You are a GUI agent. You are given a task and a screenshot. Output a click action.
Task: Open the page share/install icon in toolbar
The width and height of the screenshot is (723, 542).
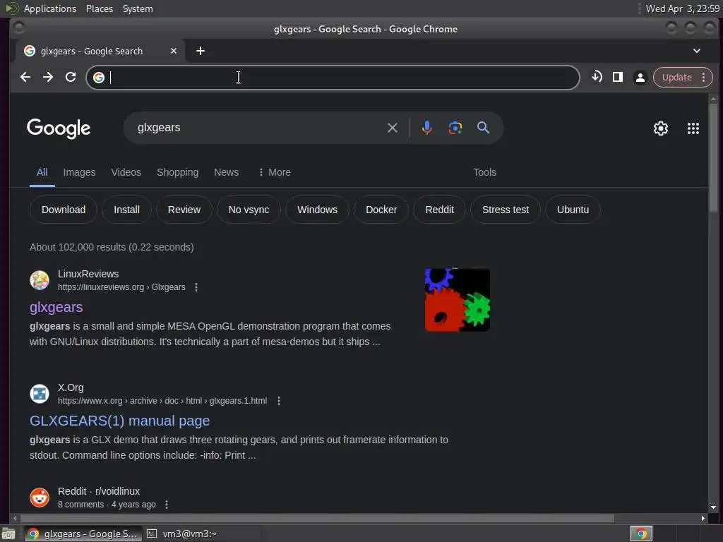597,76
